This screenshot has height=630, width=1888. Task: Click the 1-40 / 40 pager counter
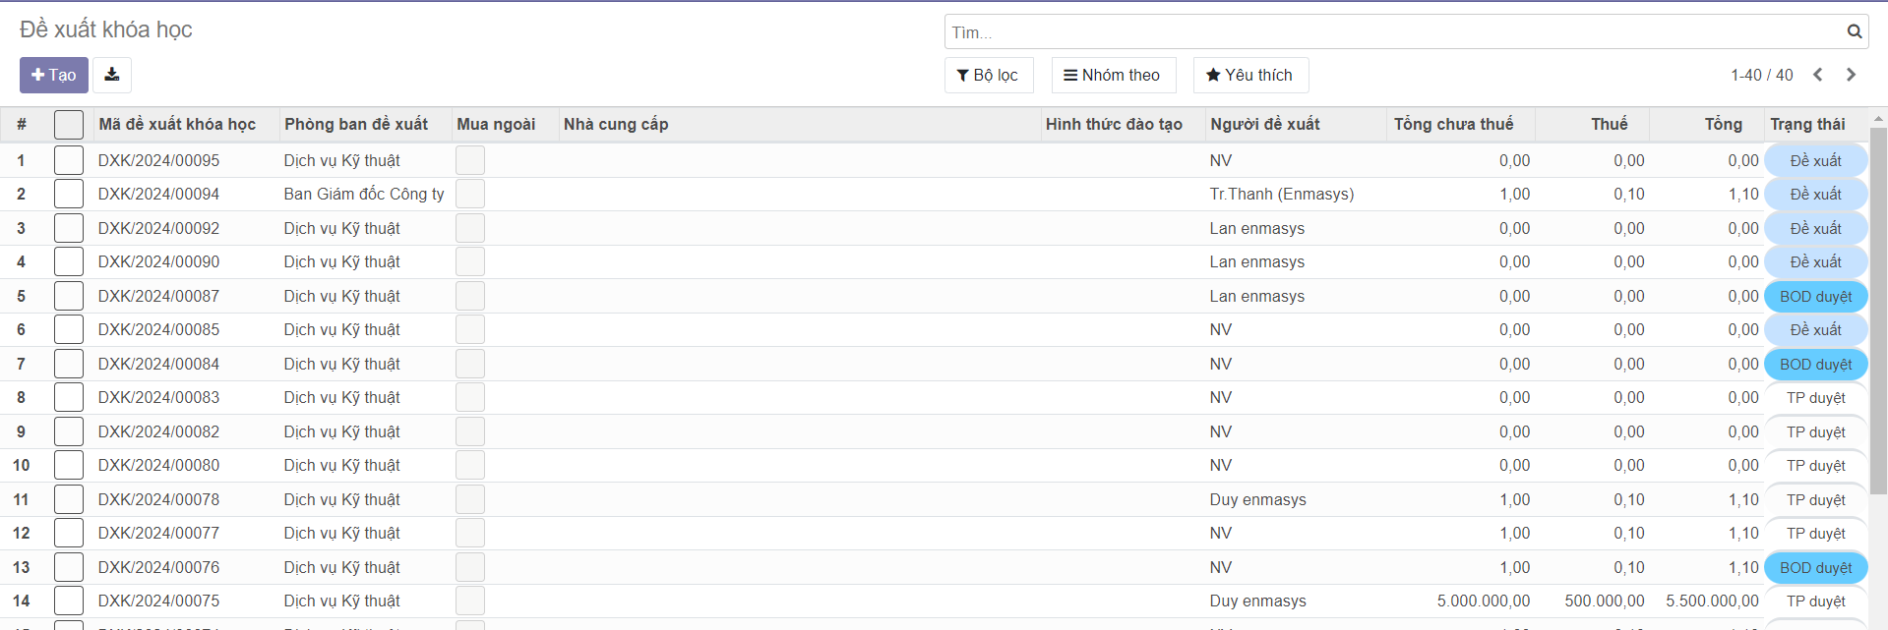[1761, 75]
